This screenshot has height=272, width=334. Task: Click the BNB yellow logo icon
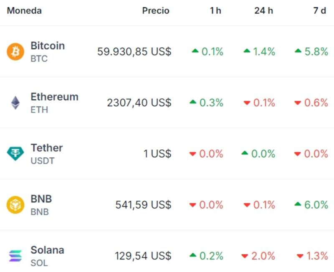pos(15,205)
